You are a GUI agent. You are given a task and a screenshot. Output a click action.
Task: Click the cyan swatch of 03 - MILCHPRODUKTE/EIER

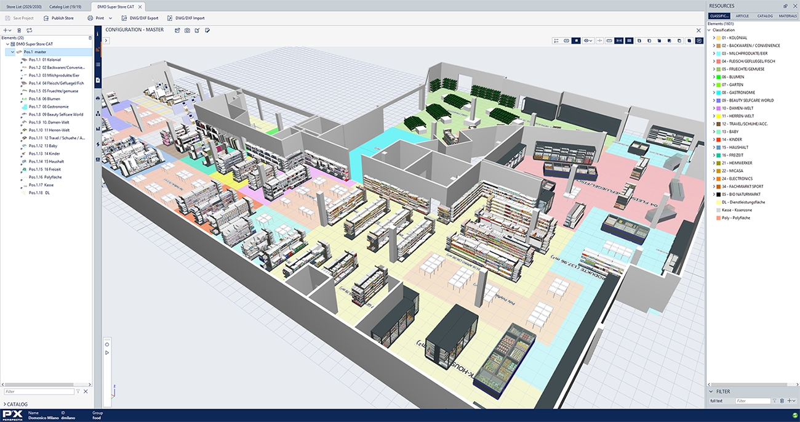click(719, 53)
